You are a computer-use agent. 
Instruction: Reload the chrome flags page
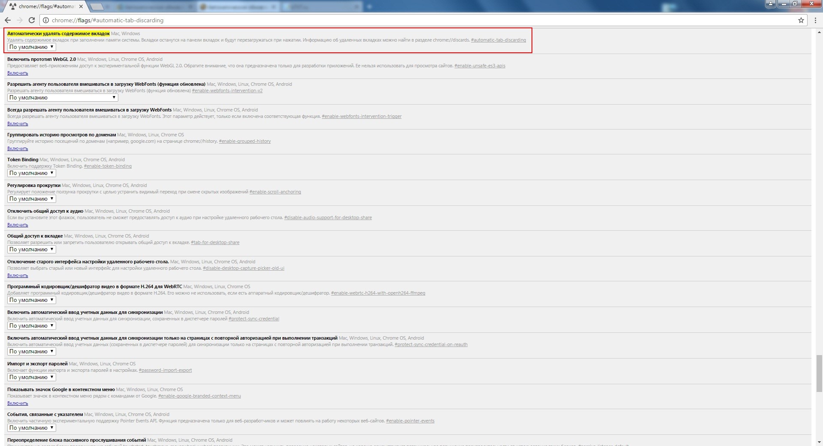coord(32,20)
